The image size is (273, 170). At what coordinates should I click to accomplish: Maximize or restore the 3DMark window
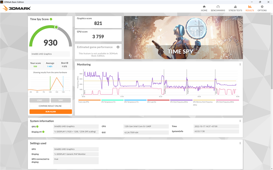pyautogui.click(x=260, y=2)
